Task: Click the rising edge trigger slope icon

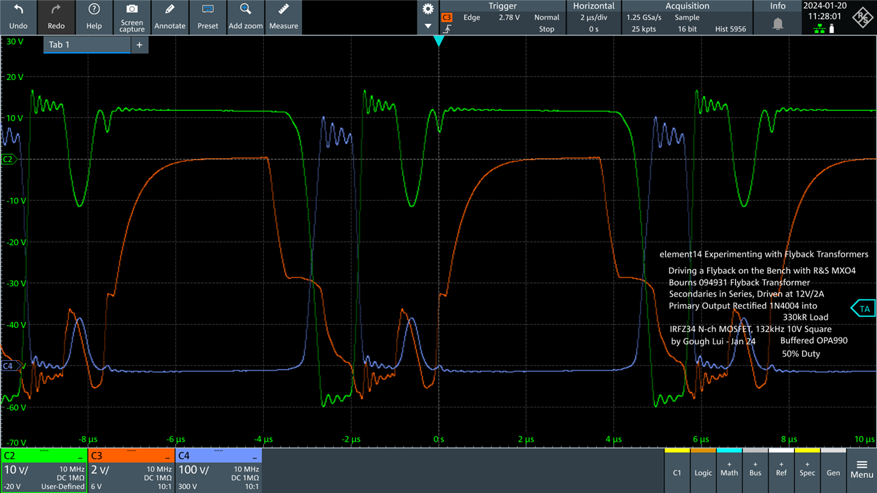Action: click(447, 29)
